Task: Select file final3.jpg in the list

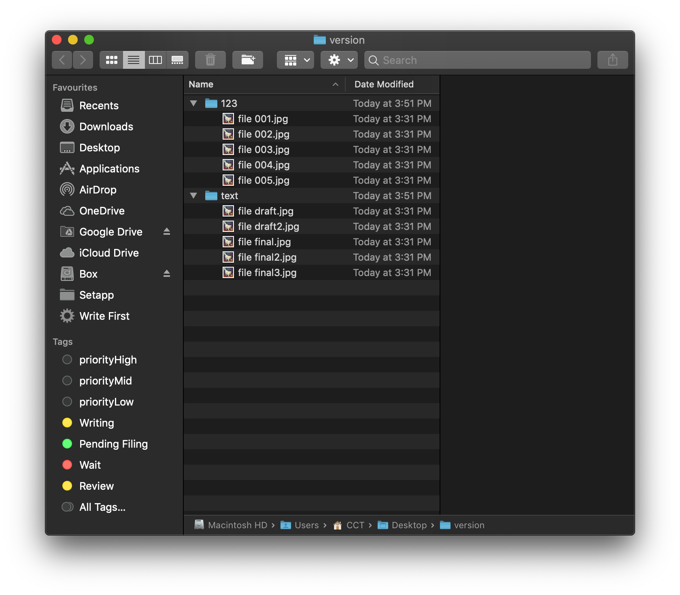Action: tap(267, 272)
